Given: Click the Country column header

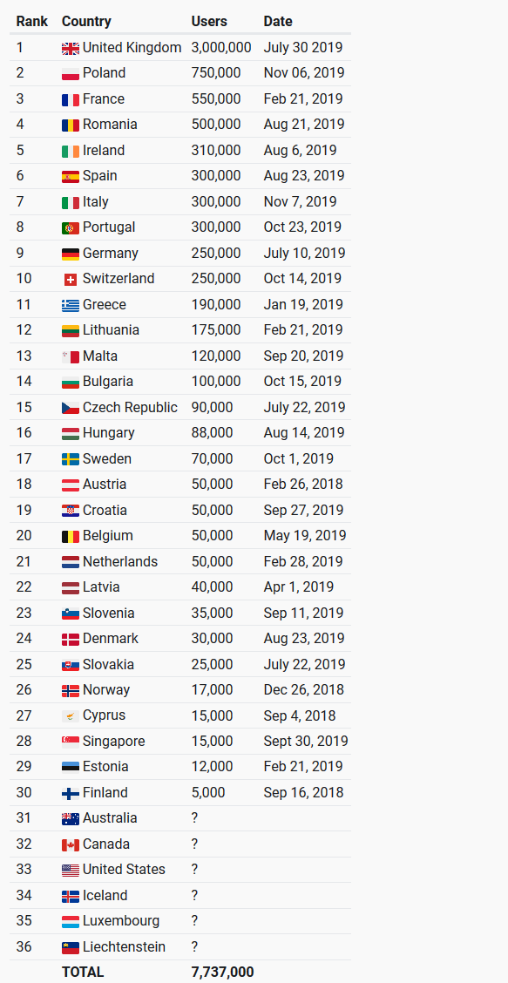Looking at the screenshot, I should click(x=86, y=21).
